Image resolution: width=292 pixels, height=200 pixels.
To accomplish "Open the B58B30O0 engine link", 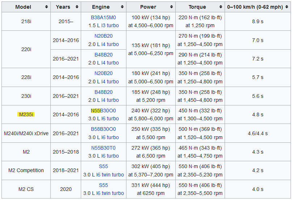I will coord(103,129).
